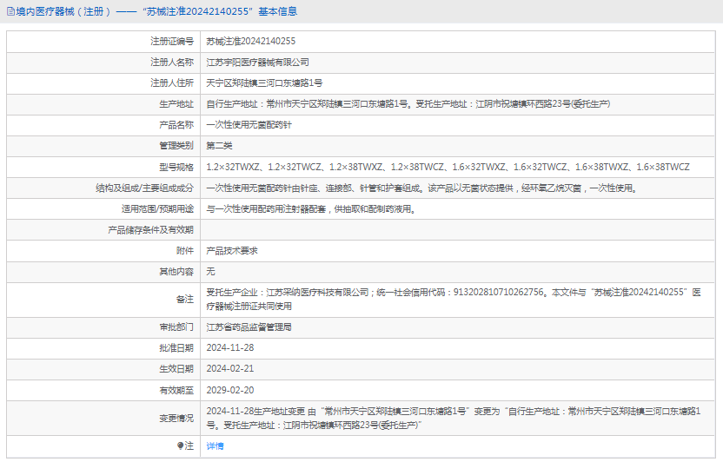
Task: Click the 生产地址 label
Action: pyautogui.click(x=176, y=104)
